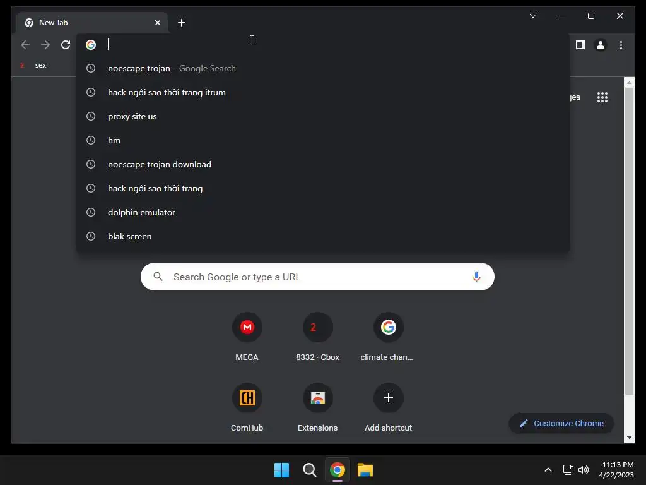
Task: Click the browser back arrow
Action: 25,45
